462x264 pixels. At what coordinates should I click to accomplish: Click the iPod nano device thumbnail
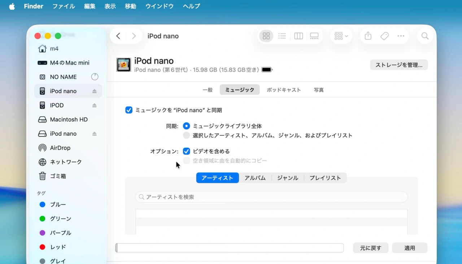tap(123, 65)
